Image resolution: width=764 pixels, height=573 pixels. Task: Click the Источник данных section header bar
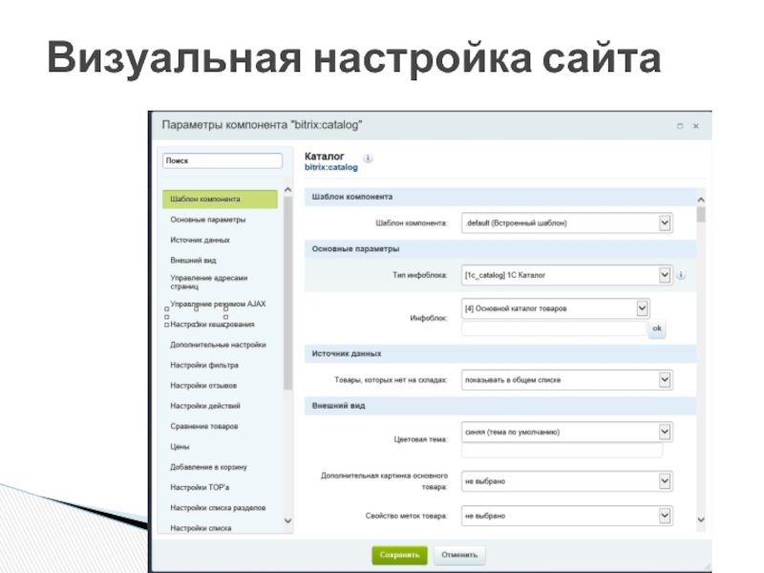pyautogui.click(x=500, y=353)
